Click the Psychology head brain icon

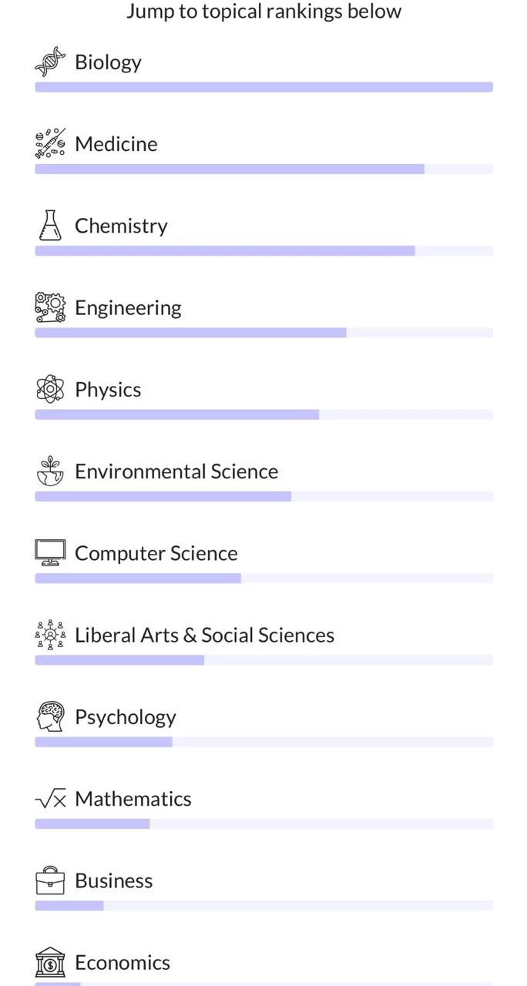(50, 716)
